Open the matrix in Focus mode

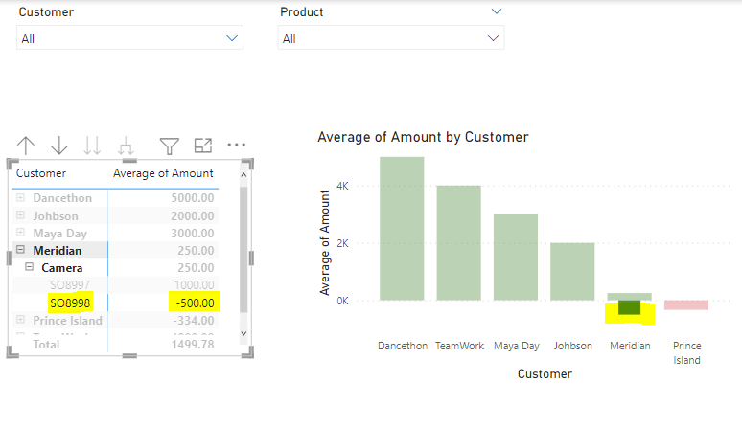pyautogui.click(x=203, y=146)
